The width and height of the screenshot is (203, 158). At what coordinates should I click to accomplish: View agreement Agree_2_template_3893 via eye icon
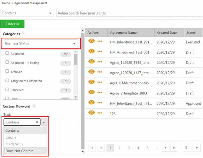coord(91,92)
